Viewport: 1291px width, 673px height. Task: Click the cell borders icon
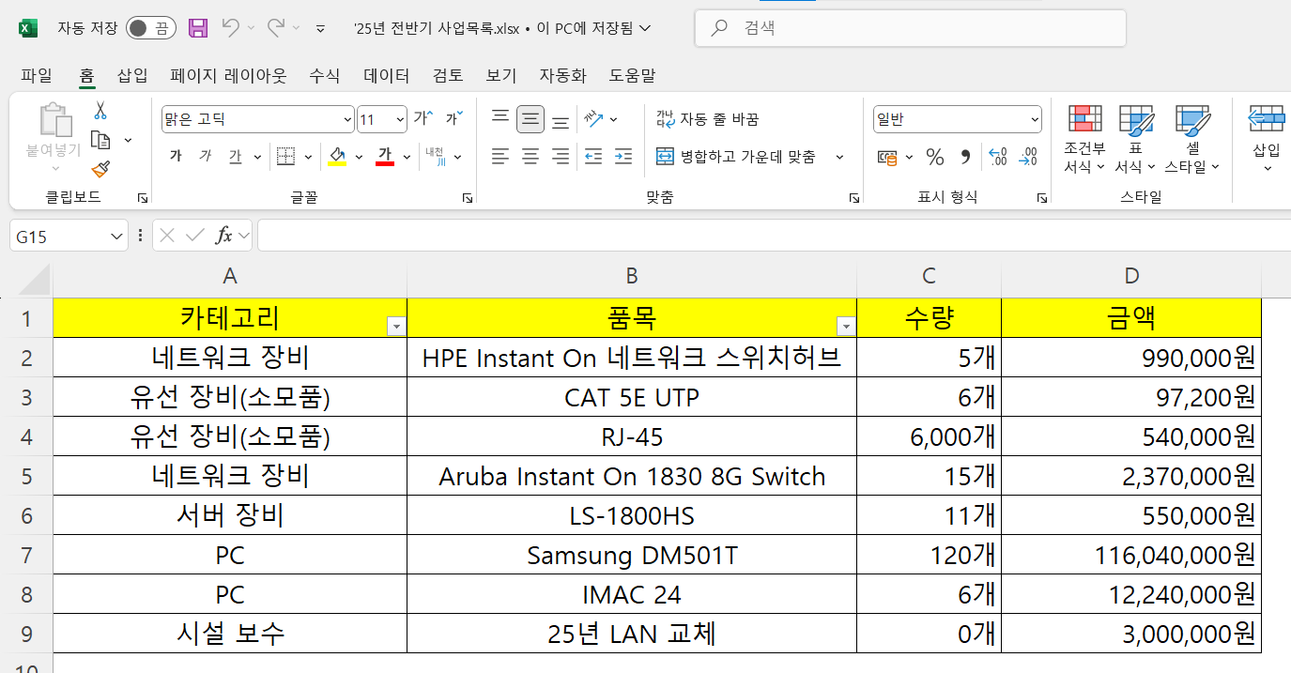[285, 157]
